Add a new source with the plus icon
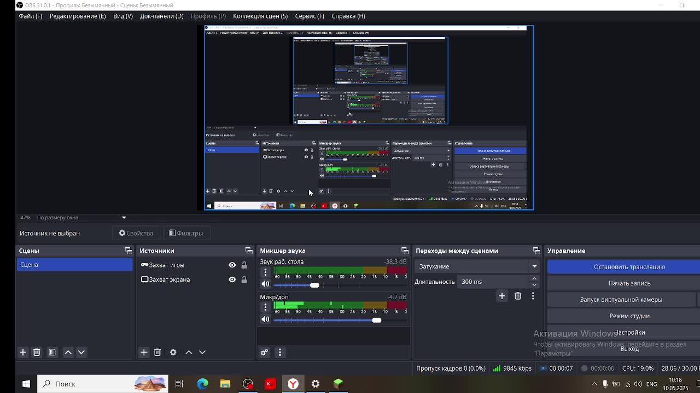This screenshot has height=393, width=700. (x=144, y=352)
